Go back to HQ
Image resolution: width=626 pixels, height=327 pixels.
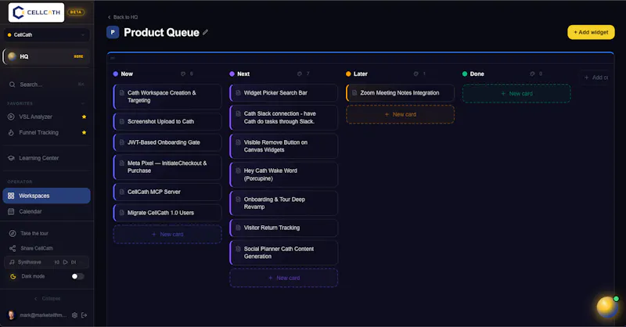click(x=123, y=17)
